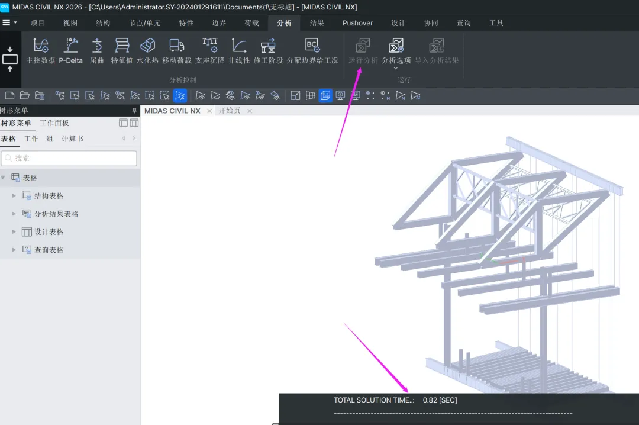Click the 非线性 nonlinear analysis icon

coord(239,46)
